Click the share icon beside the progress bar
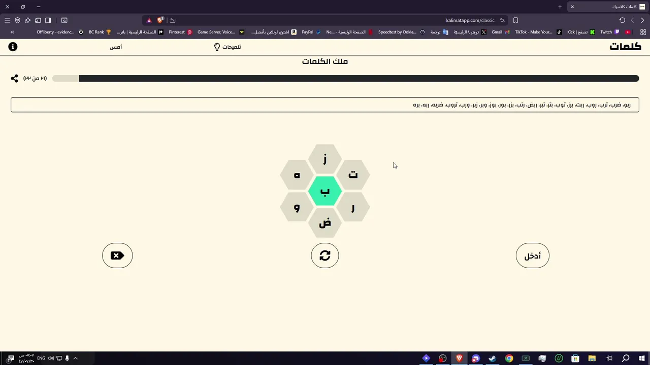This screenshot has width=650, height=365. click(14, 79)
